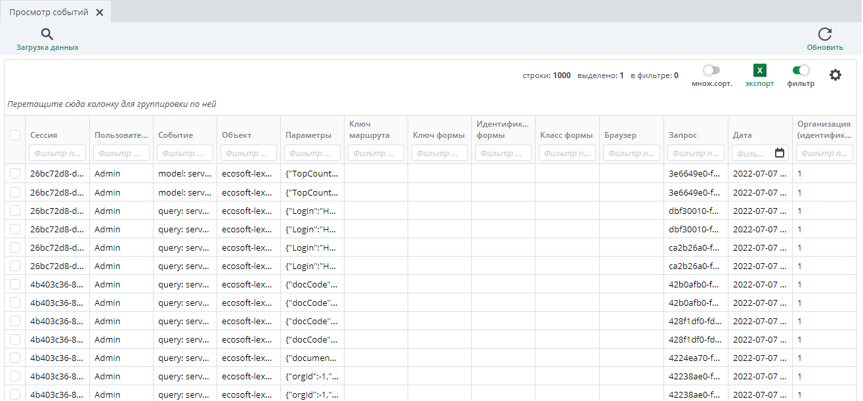Click the Параметры column filter box
Image resolution: width=863 pixels, height=401 pixels.
tap(312, 153)
